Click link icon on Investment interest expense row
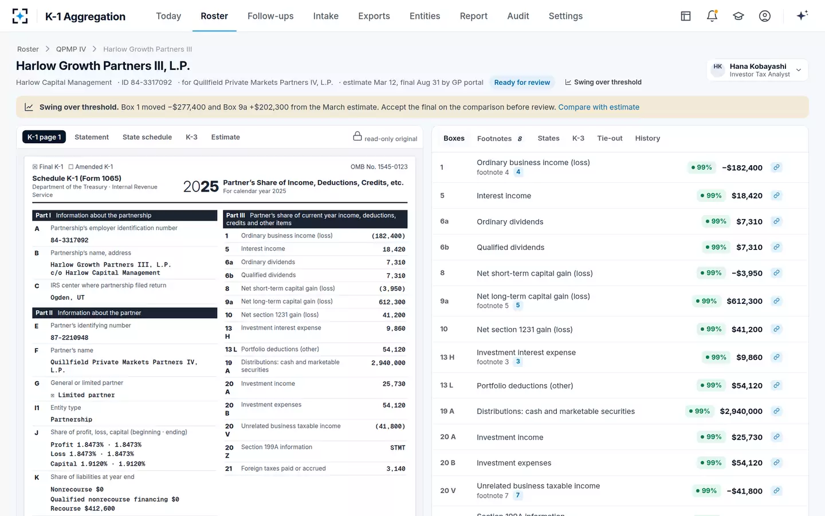This screenshot has width=825, height=516. [776, 357]
